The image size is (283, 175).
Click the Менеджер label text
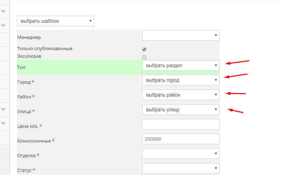[29, 37]
